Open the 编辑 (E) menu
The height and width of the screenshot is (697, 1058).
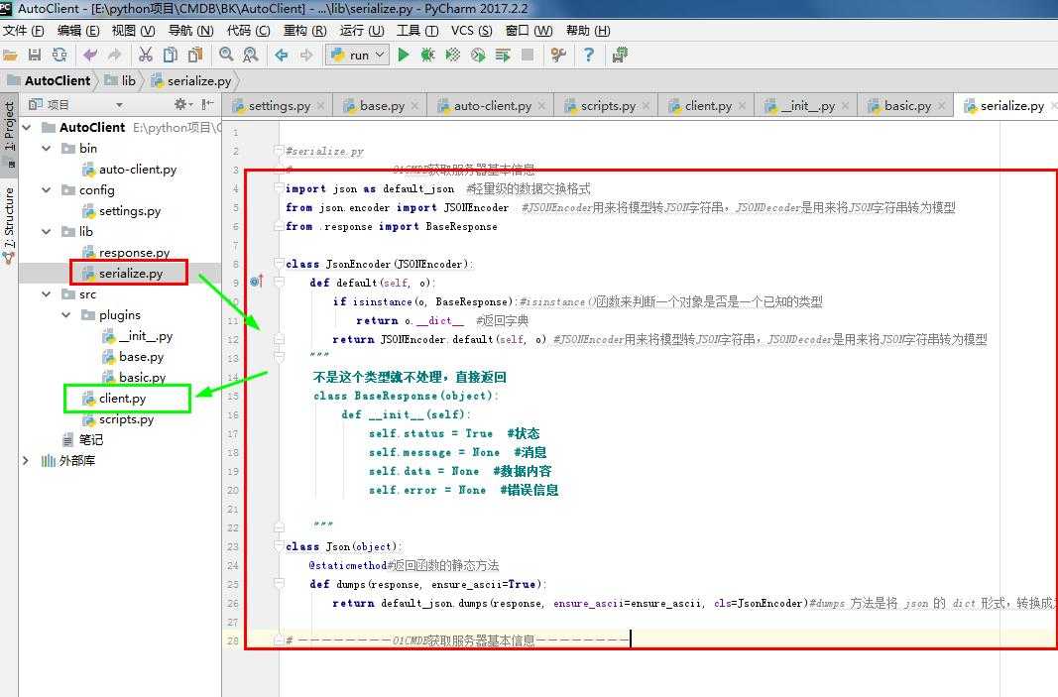(78, 31)
